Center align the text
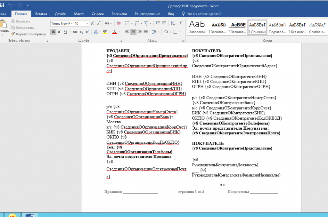Image resolution: width=328 pixels, height=217 pixels. [x=133, y=32]
